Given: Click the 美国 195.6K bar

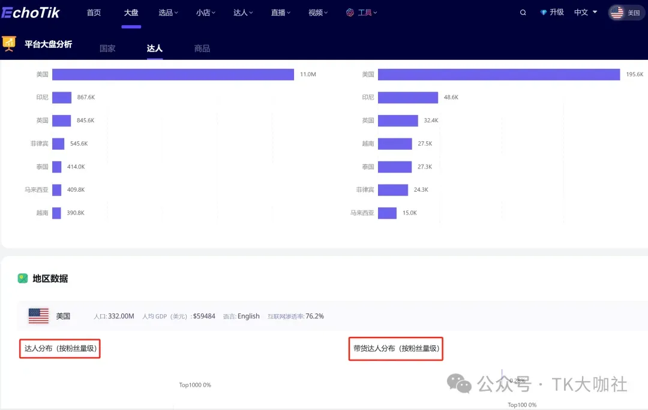Looking at the screenshot, I should [x=499, y=74].
